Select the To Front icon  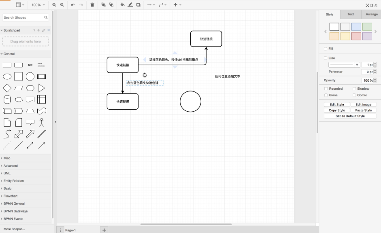click(x=104, y=5)
